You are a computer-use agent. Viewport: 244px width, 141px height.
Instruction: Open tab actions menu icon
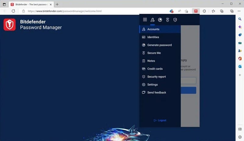click(4, 5)
